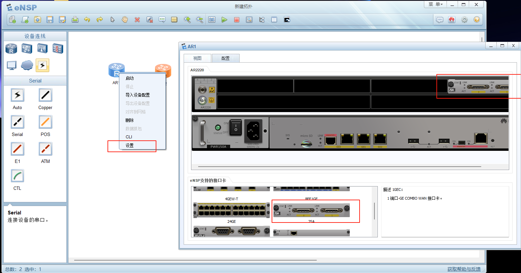
Task: Select the WLAN device category
Action: click(42, 48)
